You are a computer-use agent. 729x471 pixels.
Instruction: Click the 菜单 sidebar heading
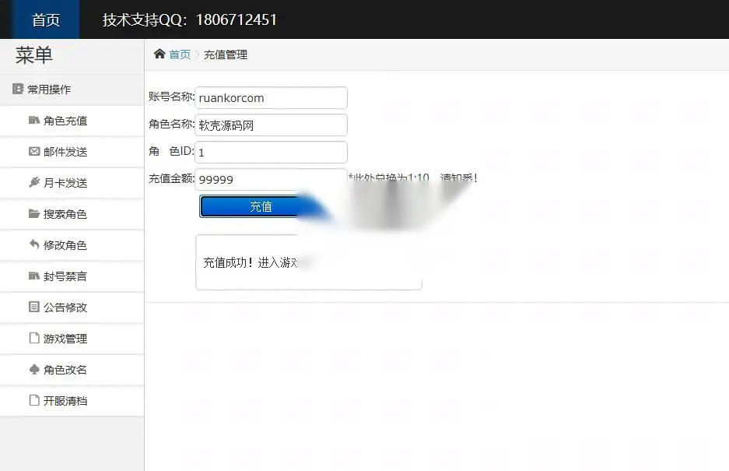[x=34, y=55]
